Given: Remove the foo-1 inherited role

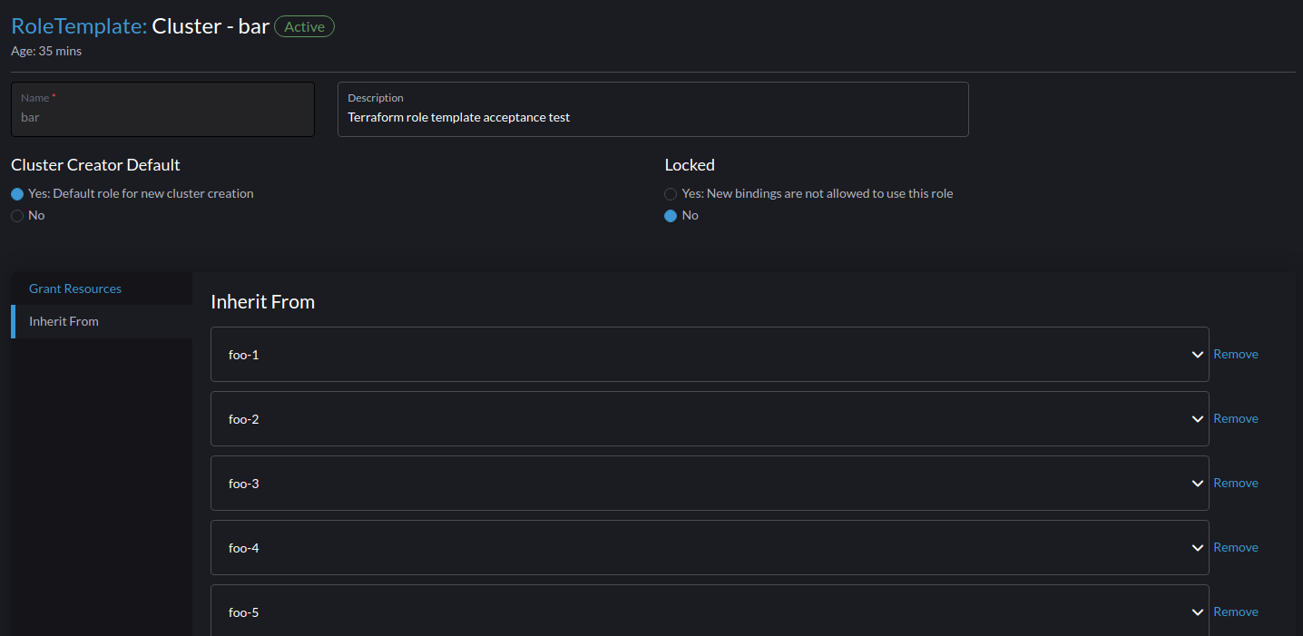Looking at the screenshot, I should tap(1236, 354).
